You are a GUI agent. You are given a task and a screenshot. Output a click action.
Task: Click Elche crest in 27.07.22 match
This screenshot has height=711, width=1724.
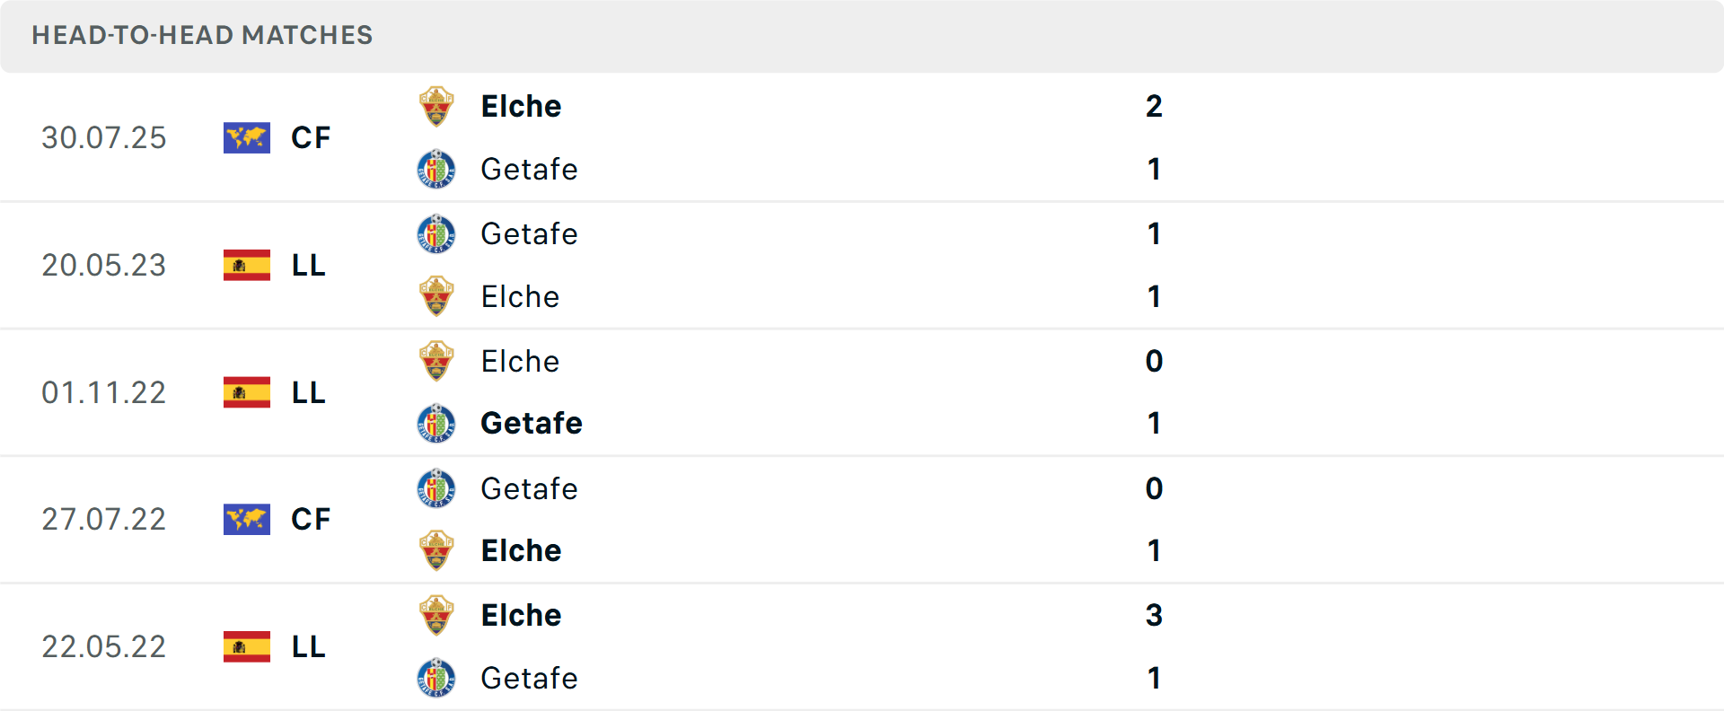pyautogui.click(x=436, y=550)
